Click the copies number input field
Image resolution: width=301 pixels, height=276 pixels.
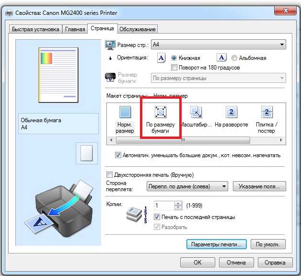tap(164, 206)
